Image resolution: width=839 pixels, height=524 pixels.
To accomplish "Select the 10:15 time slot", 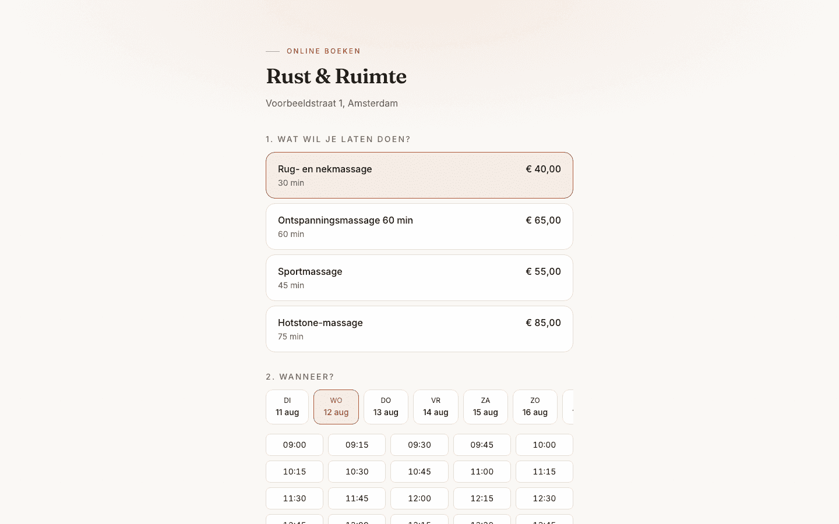I will (x=294, y=472).
